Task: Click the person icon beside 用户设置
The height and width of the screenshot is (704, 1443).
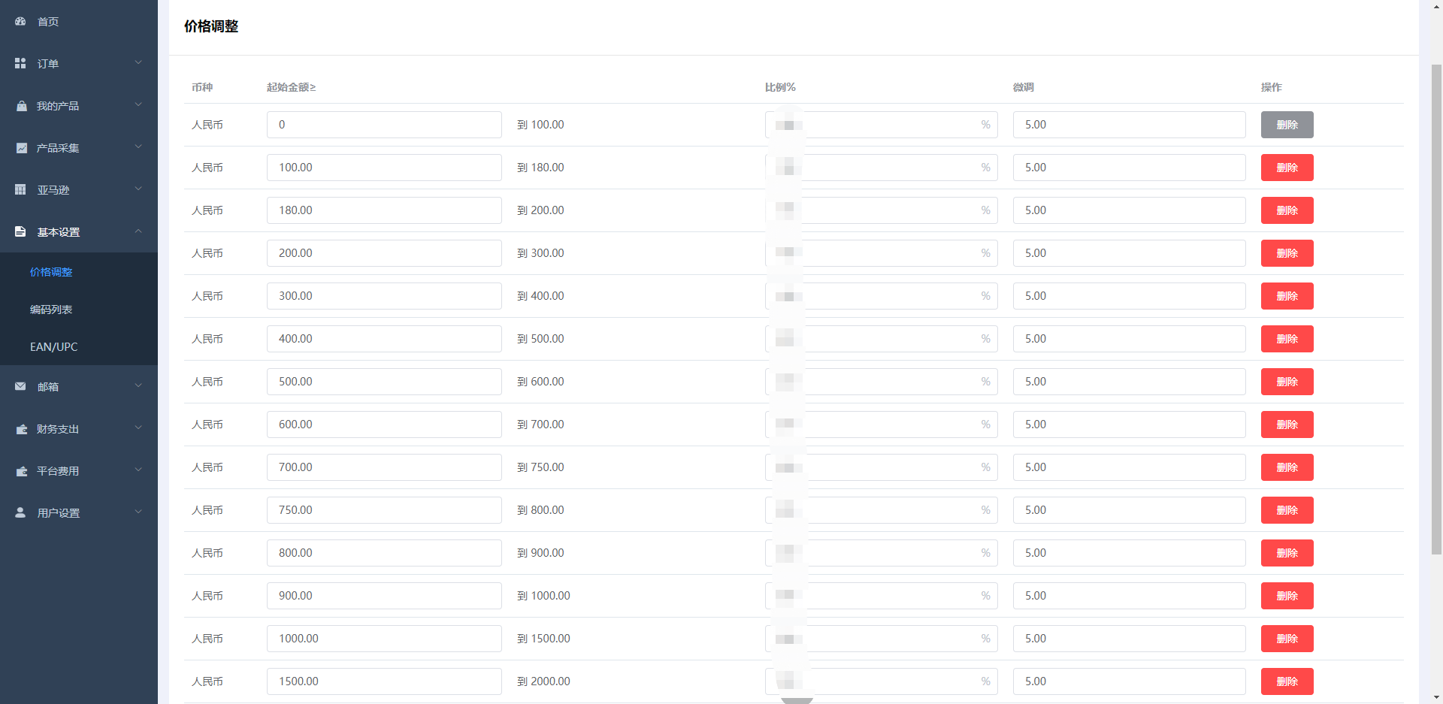Action: (x=20, y=513)
